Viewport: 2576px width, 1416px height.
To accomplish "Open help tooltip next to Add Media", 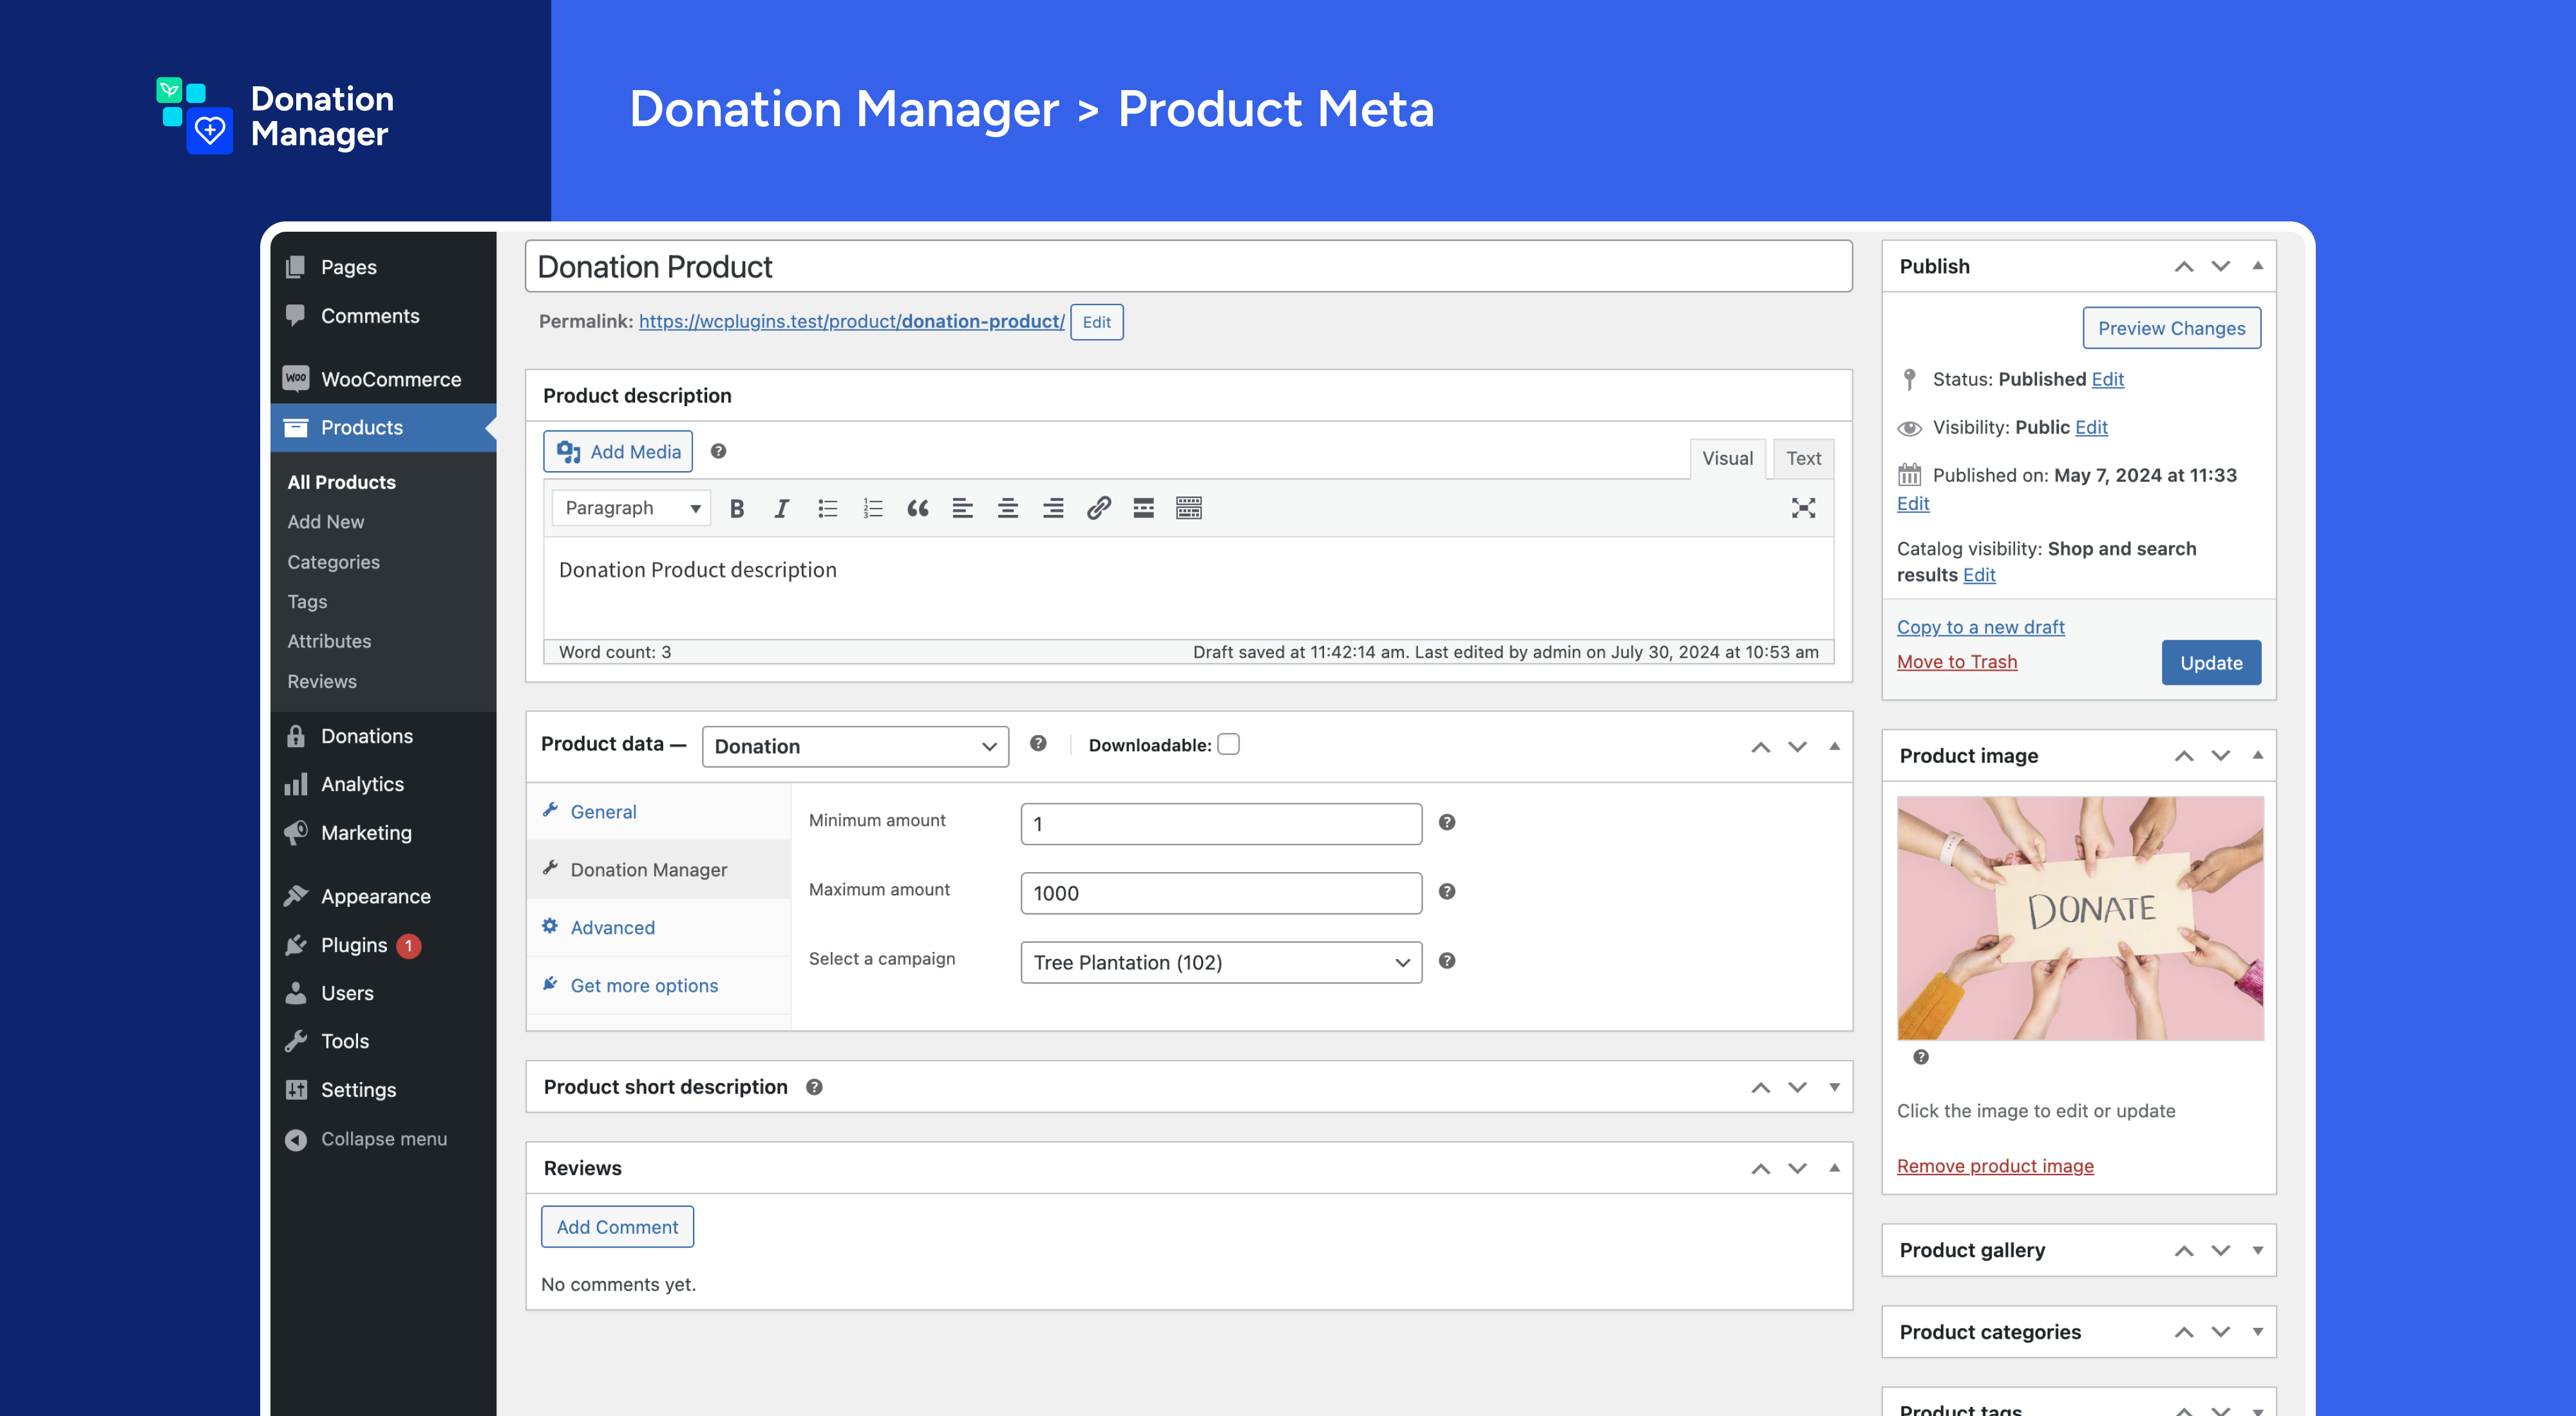I will point(718,452).
